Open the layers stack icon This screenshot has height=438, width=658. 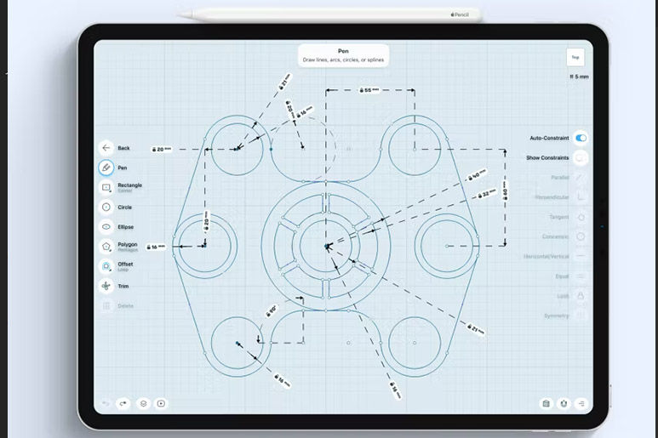coord(143,404)
